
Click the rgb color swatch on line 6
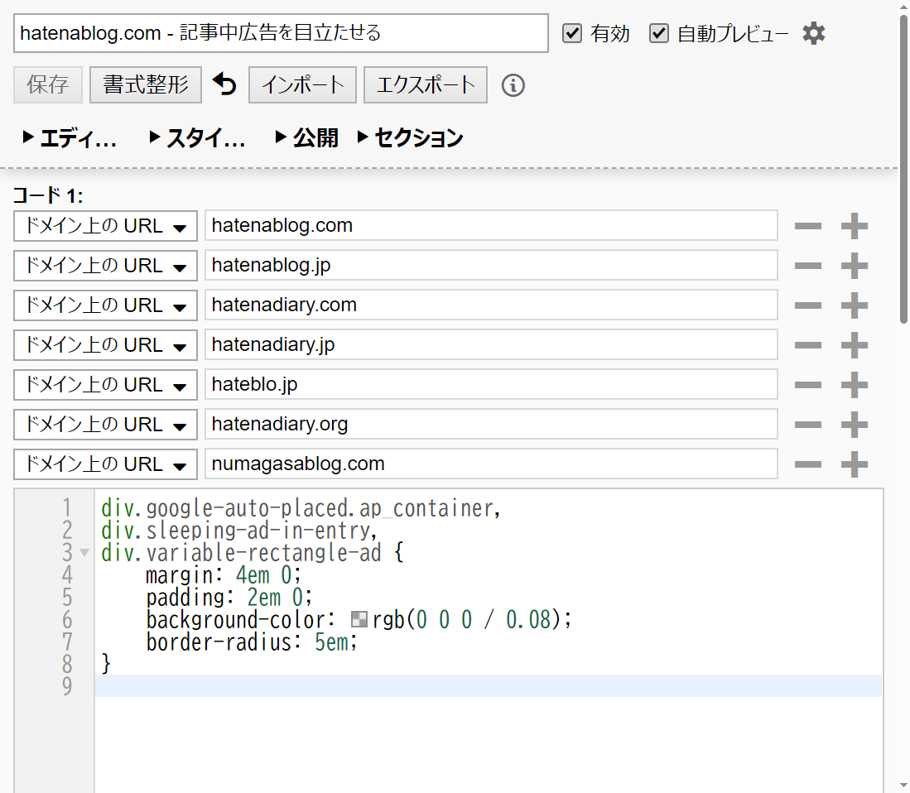tap(359, 619)
